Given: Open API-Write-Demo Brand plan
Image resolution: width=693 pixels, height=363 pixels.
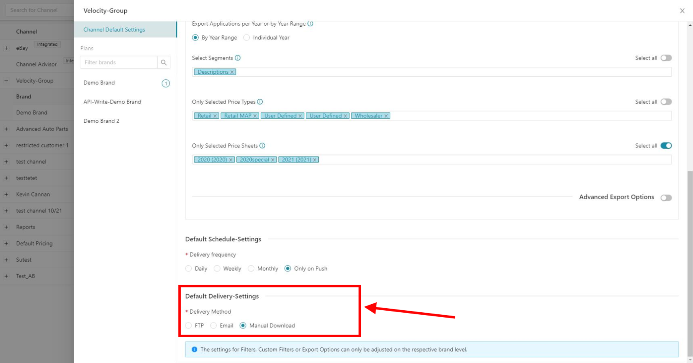Looking at the screenshot, I should click(112, 102).
